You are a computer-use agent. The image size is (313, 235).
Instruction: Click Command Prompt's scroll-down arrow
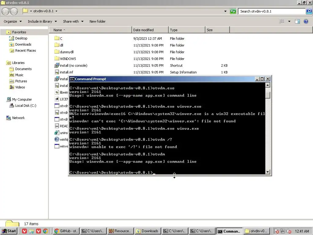pos(268,172)
